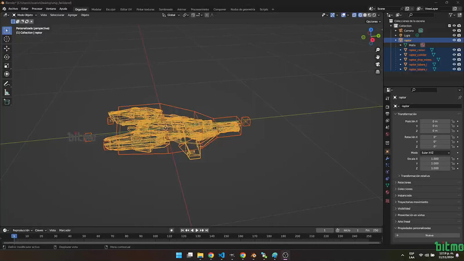Image resolution: width=464 pixels, height=261 pixels.
Task: Hide the raptor_canon object in the outliner
Action: pos(454,50)
